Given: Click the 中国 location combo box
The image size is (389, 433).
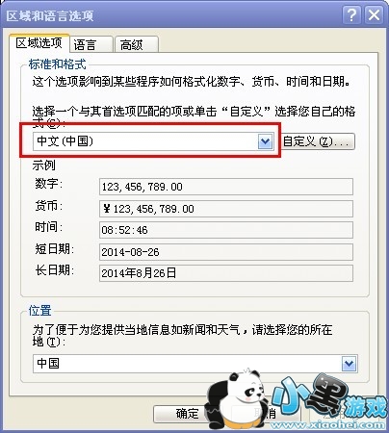Looking at the screenshot, I should (x=195, y=364).
